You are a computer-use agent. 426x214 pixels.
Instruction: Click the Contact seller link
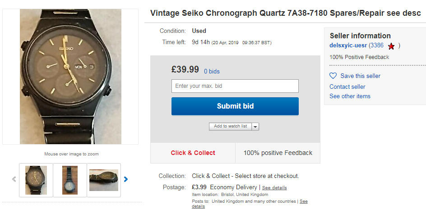pos(347,87)
